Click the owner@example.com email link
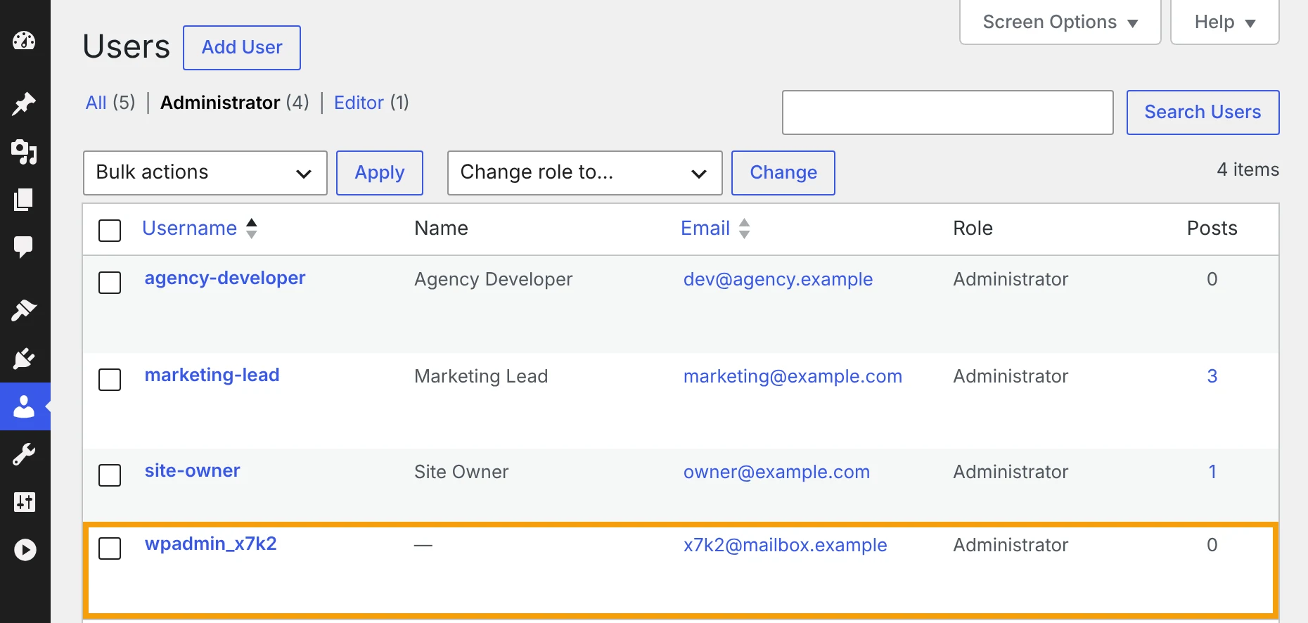 coord(777,472)
